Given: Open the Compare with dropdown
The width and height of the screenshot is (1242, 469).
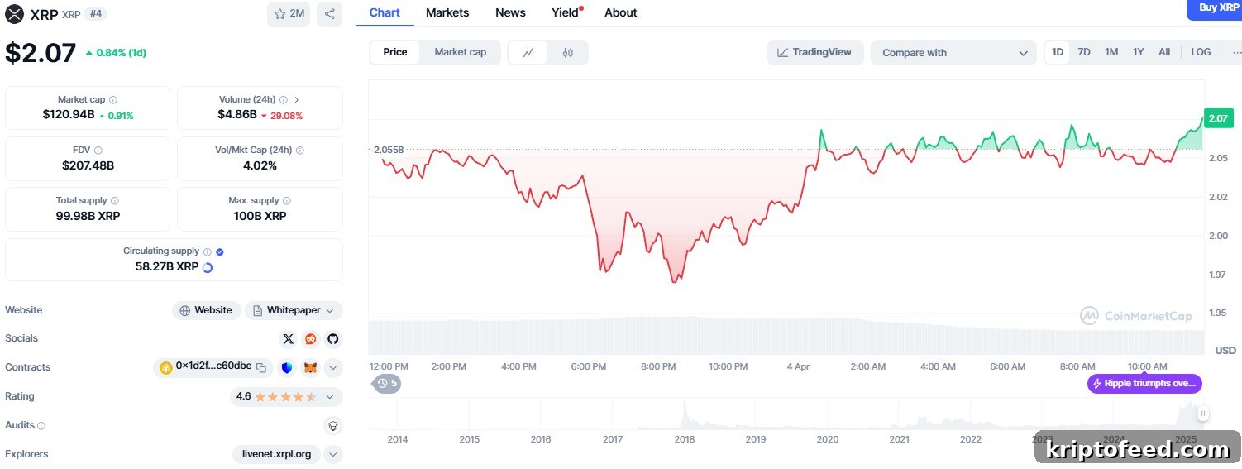Looking at the screenshot, I should (x=953, y=52).
